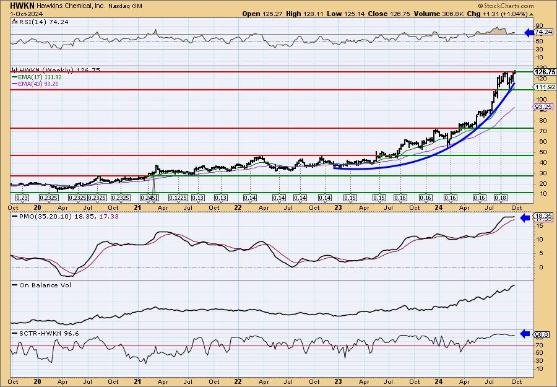This screenshot has width=557, height=387.
Task: Click the SCTR-HWKN 96.6 panel label
Action: [x=46, y=333]
